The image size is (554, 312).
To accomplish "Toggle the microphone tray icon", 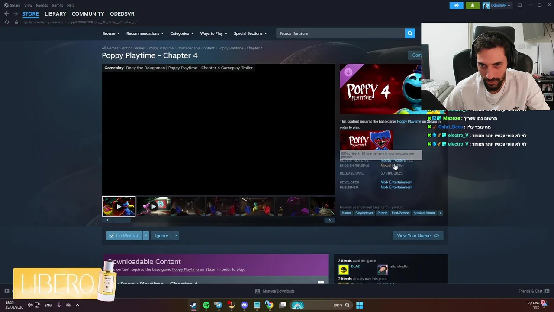I will coord(59,305).
